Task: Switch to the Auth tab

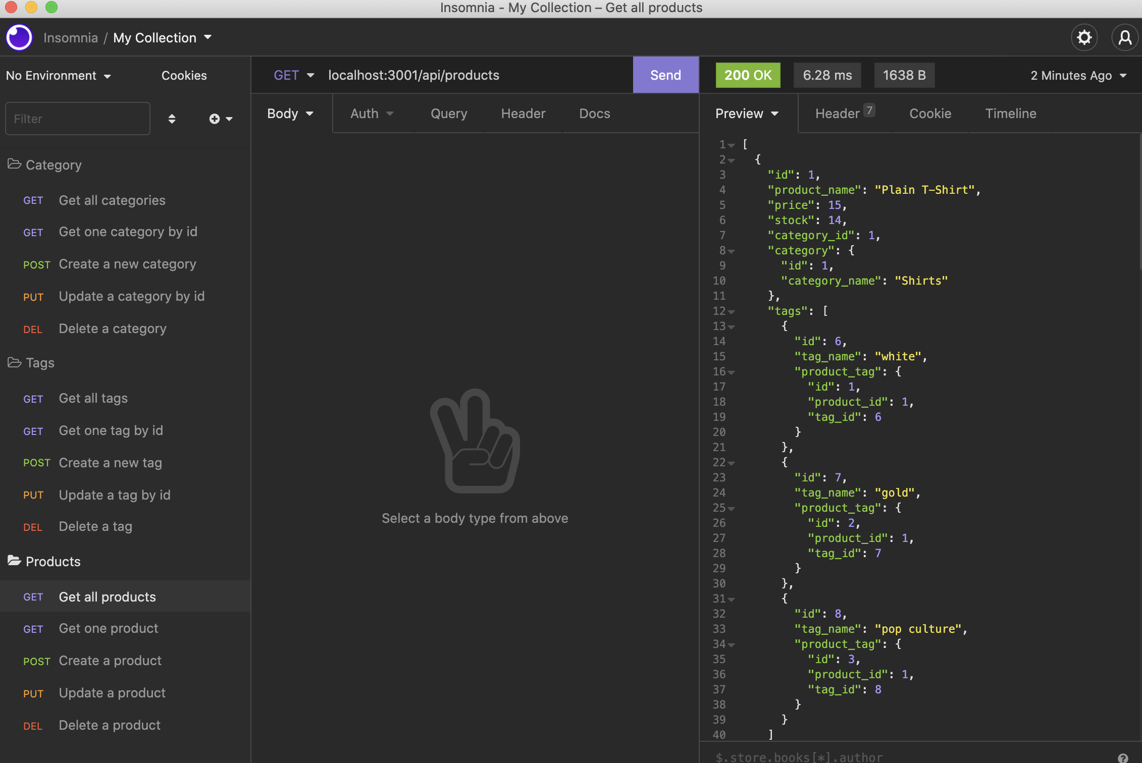Action: point(372,114)
